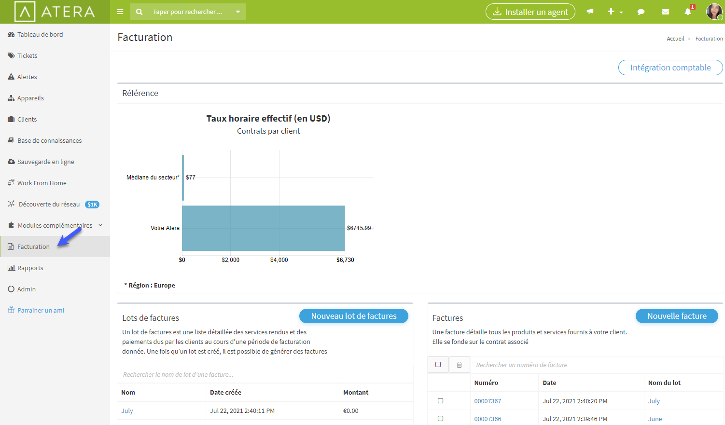Click the Clients briefcase icon

11,119
